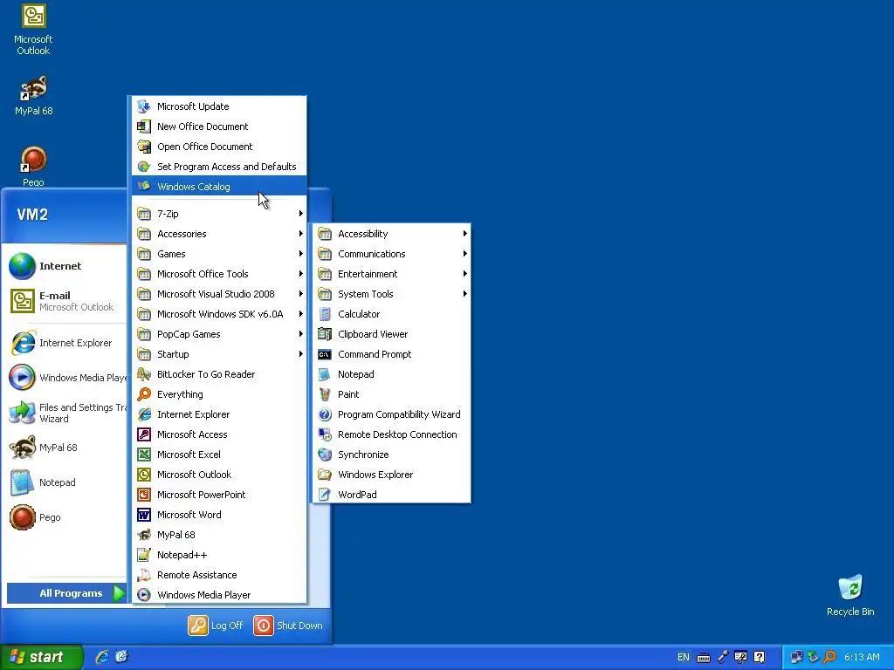Click the help question mark tray icon
The image size is (894, 670).
(x=759, y=657)
